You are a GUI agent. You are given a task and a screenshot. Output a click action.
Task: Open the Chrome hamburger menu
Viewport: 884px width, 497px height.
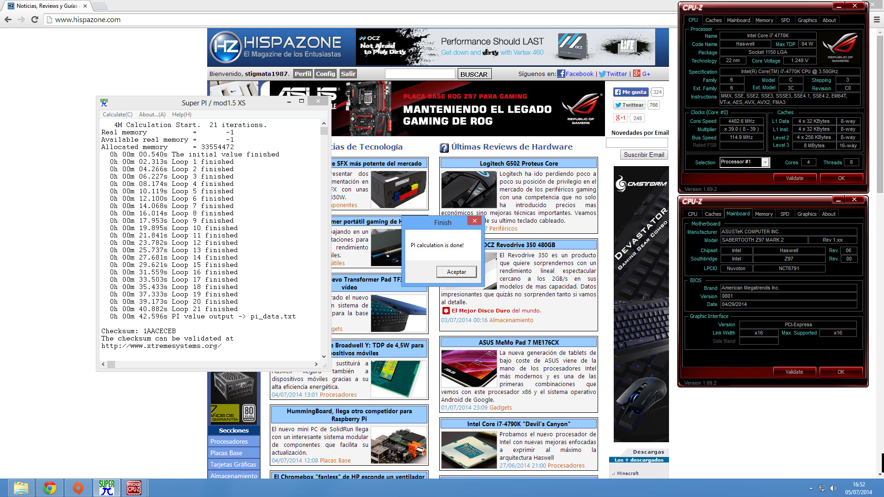pos(877,20)
